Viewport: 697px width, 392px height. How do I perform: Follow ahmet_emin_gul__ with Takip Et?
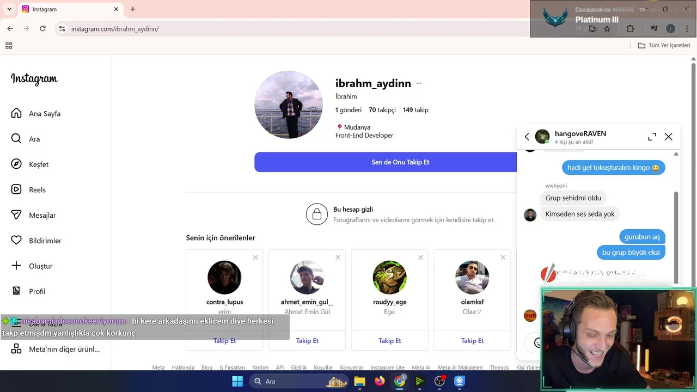click(307, 341)
